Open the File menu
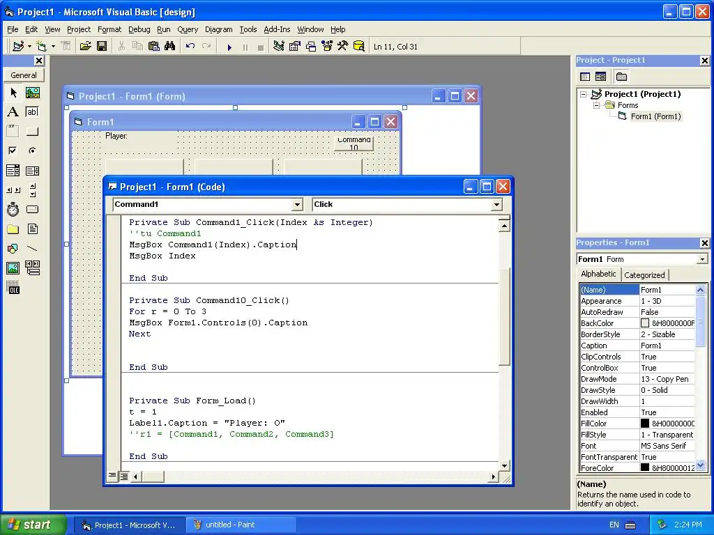The width and height of the screenshot is (714, 535). tap(13, 29)
